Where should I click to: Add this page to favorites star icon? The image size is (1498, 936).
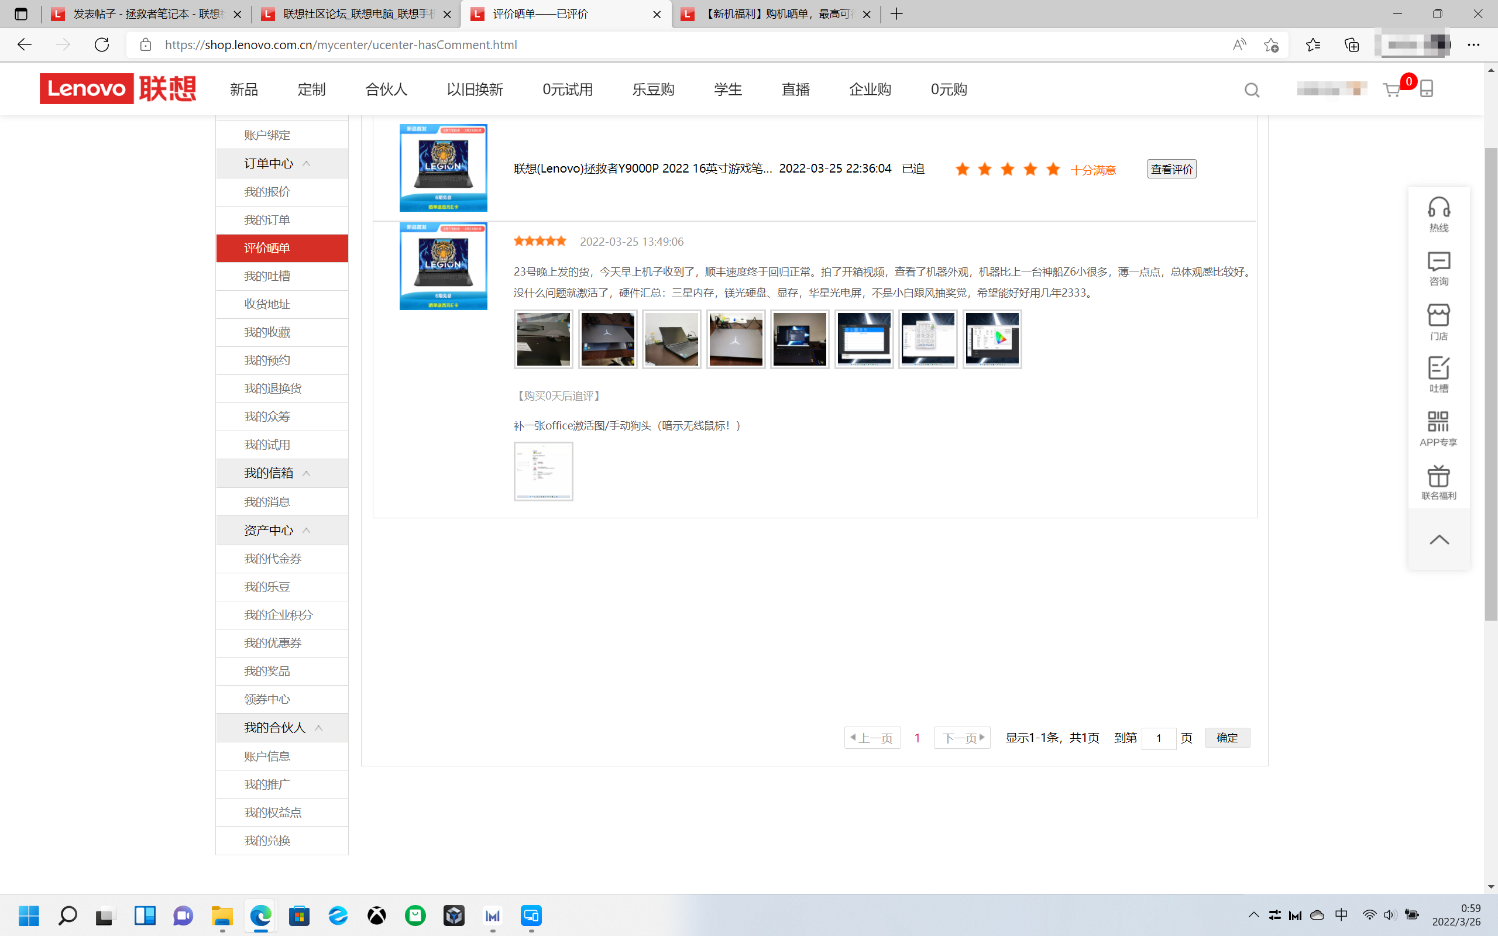pyautogui.click(x=1272, y=44)
